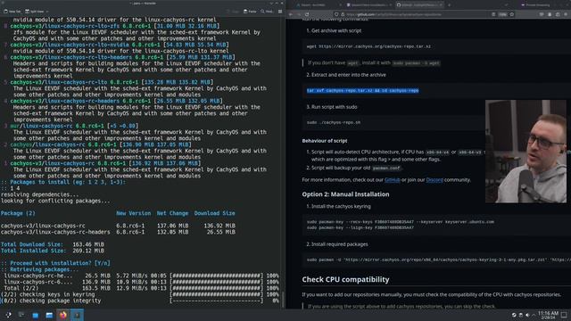Click the cachyos-v3/linux-cachyos-rc-headers table row
571x321 pixels.
click(x=118, y=232)
